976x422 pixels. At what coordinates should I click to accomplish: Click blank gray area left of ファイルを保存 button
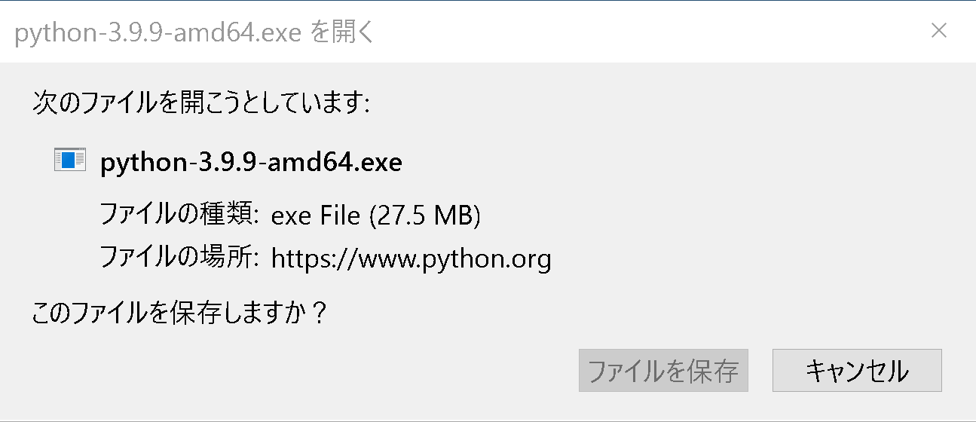pos(301,370)
